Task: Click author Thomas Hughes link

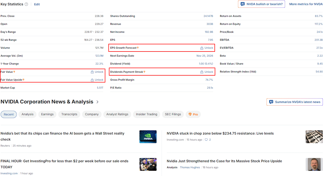Action: pos(190,167)
